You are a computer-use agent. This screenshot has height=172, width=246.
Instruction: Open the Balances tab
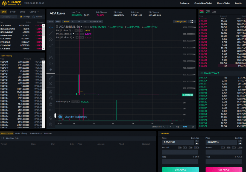tap(48, 133)
